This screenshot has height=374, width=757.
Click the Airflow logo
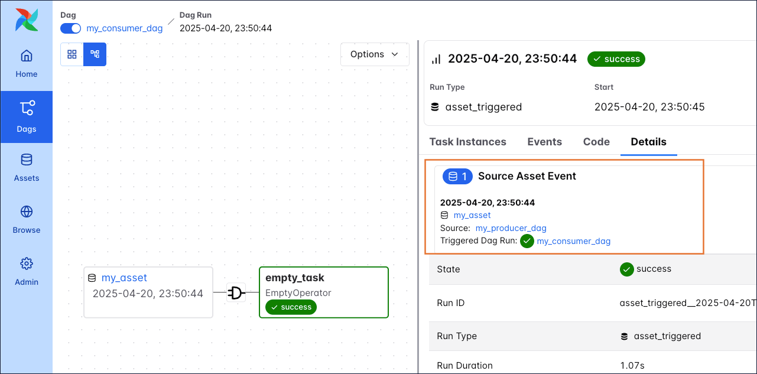[26, 19]
